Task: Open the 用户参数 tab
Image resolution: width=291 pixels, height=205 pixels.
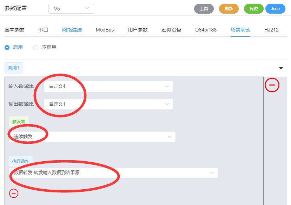Action: pyautogui.click(x=138, y=30)
